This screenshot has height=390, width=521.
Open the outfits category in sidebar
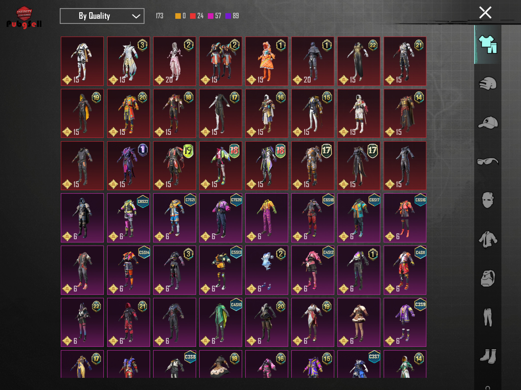pos(487,44)
